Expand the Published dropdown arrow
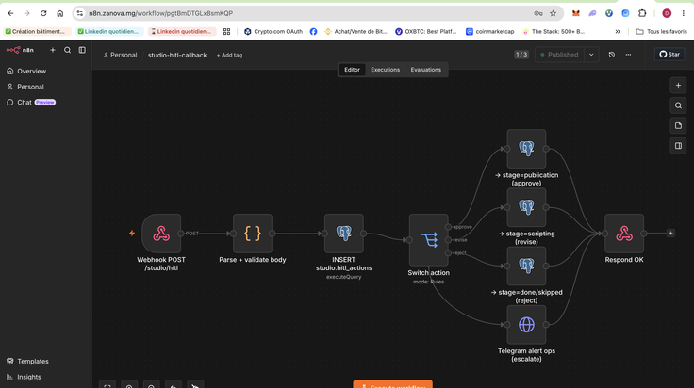The image size is (694, 388). coord(591,55)
